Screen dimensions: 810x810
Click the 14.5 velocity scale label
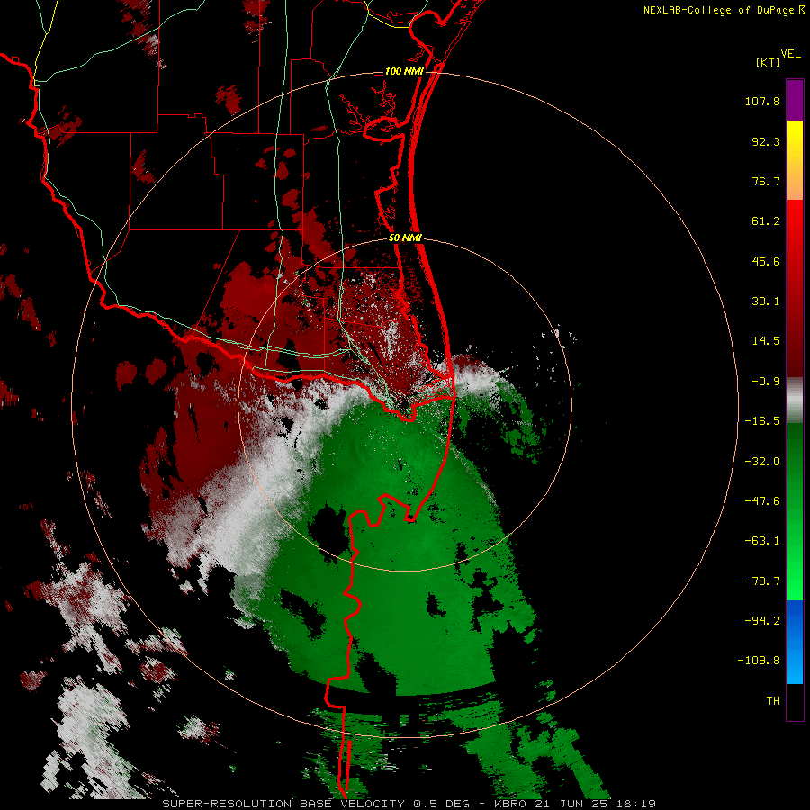click(x=766, y=341)
